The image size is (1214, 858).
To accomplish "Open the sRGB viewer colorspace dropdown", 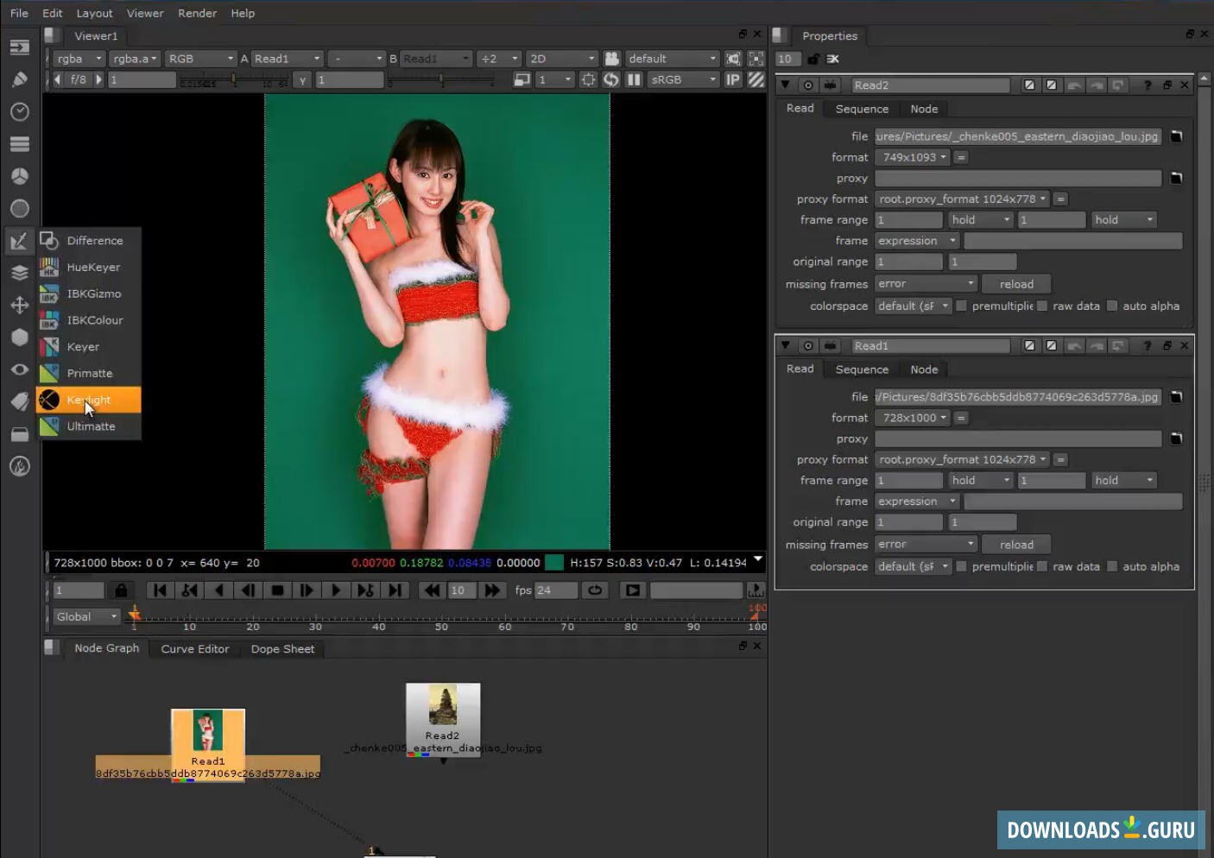I will click(x=683, y=79).
